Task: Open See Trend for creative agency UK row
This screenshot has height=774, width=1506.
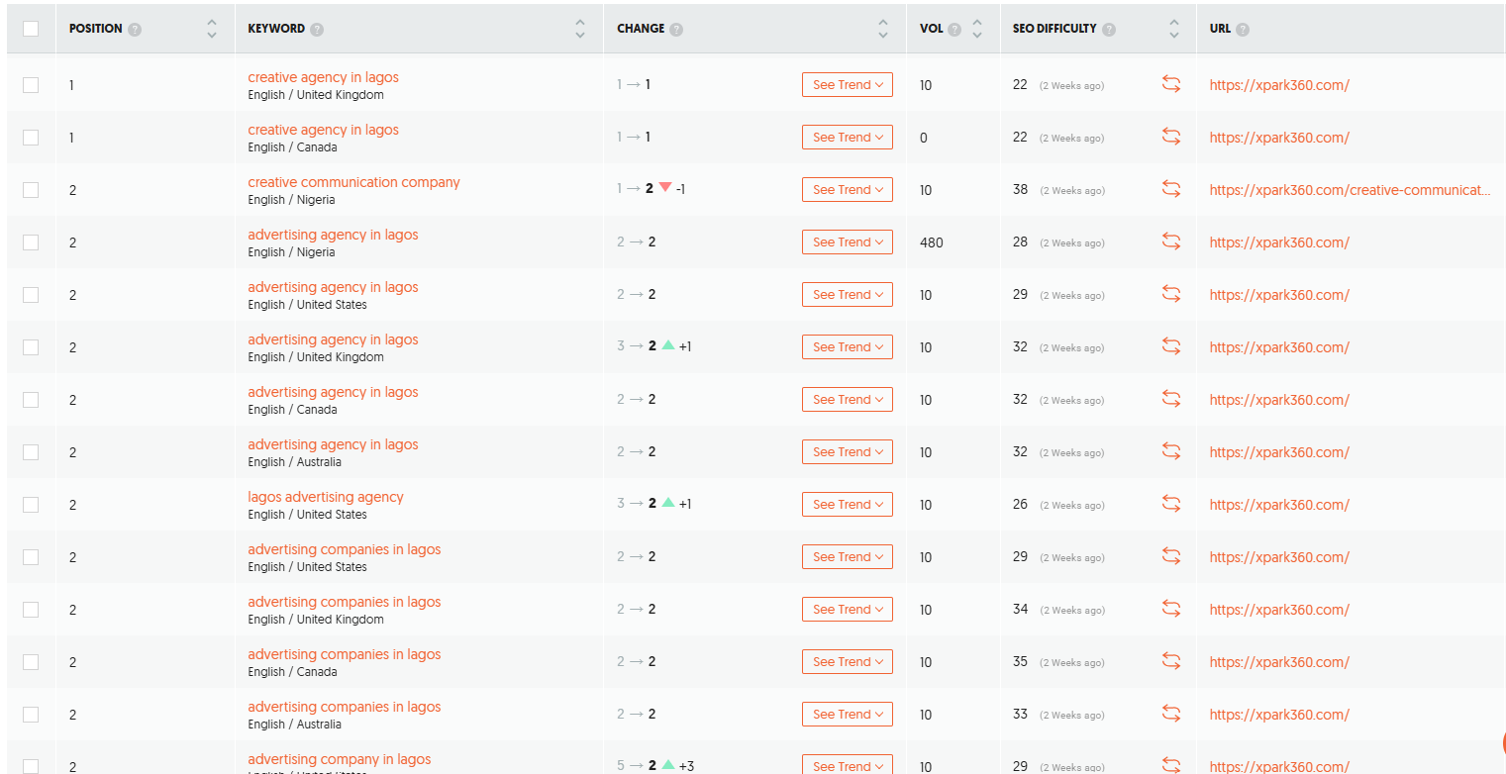Action: tap(847, 85)
